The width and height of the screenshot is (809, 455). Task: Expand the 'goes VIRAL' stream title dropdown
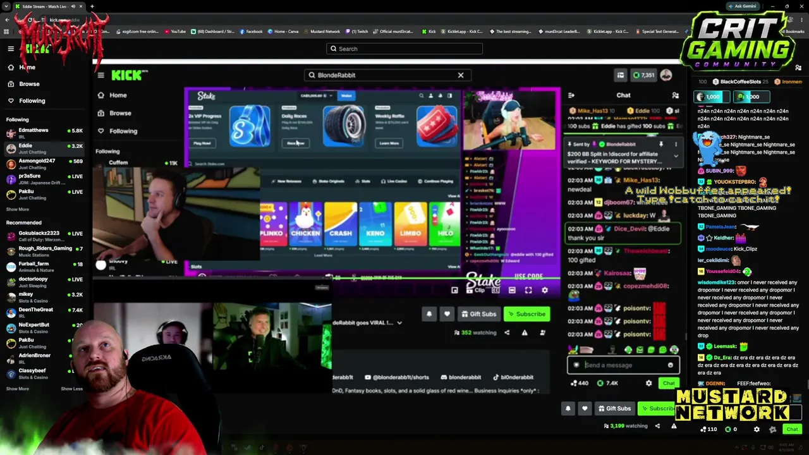(x=399, y=323)
